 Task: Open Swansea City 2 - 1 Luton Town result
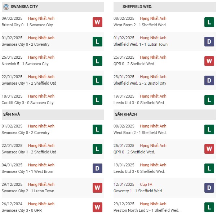coord(28,191)
